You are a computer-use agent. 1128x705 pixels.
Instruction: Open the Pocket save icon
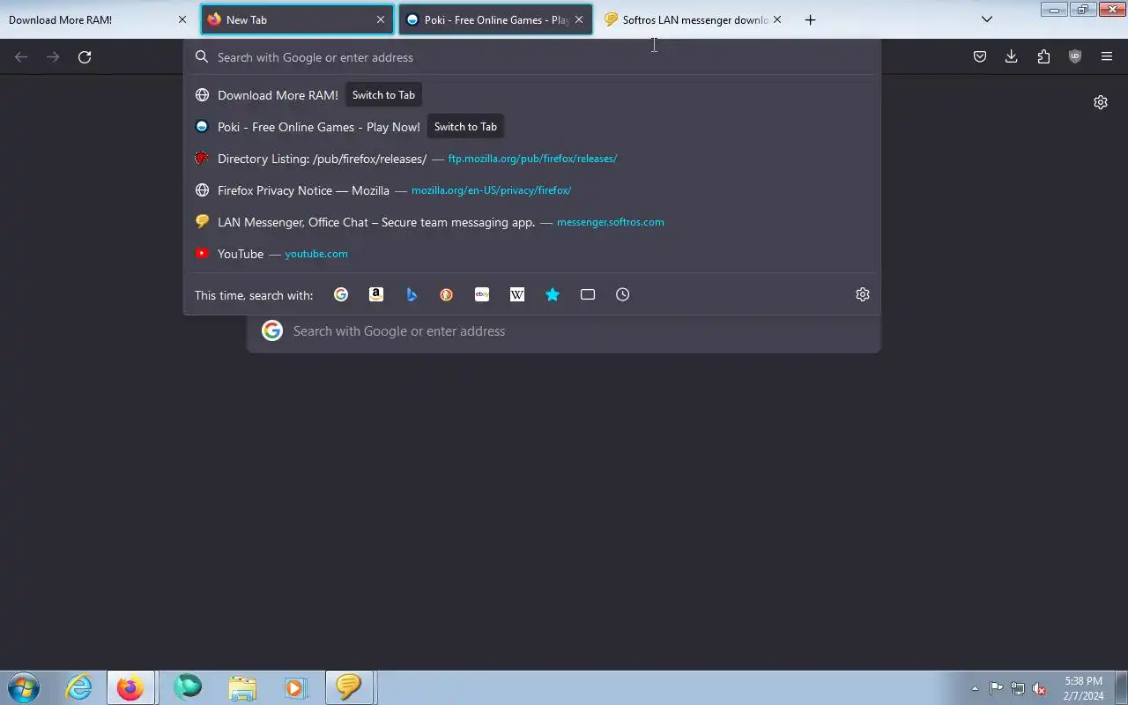pos(980,57)
